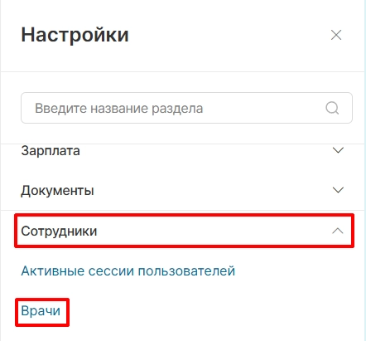Focus the 'Введите название раздела' search field
The image size is (366, 341).
(x=186, y=108)
